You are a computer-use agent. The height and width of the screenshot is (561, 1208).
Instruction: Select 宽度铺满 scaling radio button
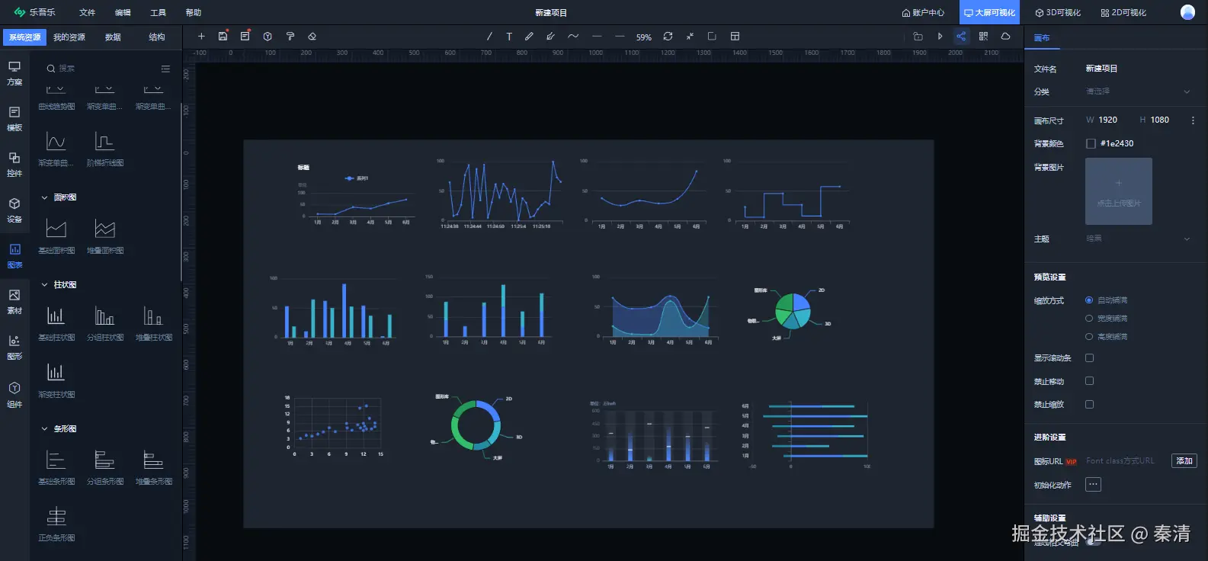[1089, 319]
